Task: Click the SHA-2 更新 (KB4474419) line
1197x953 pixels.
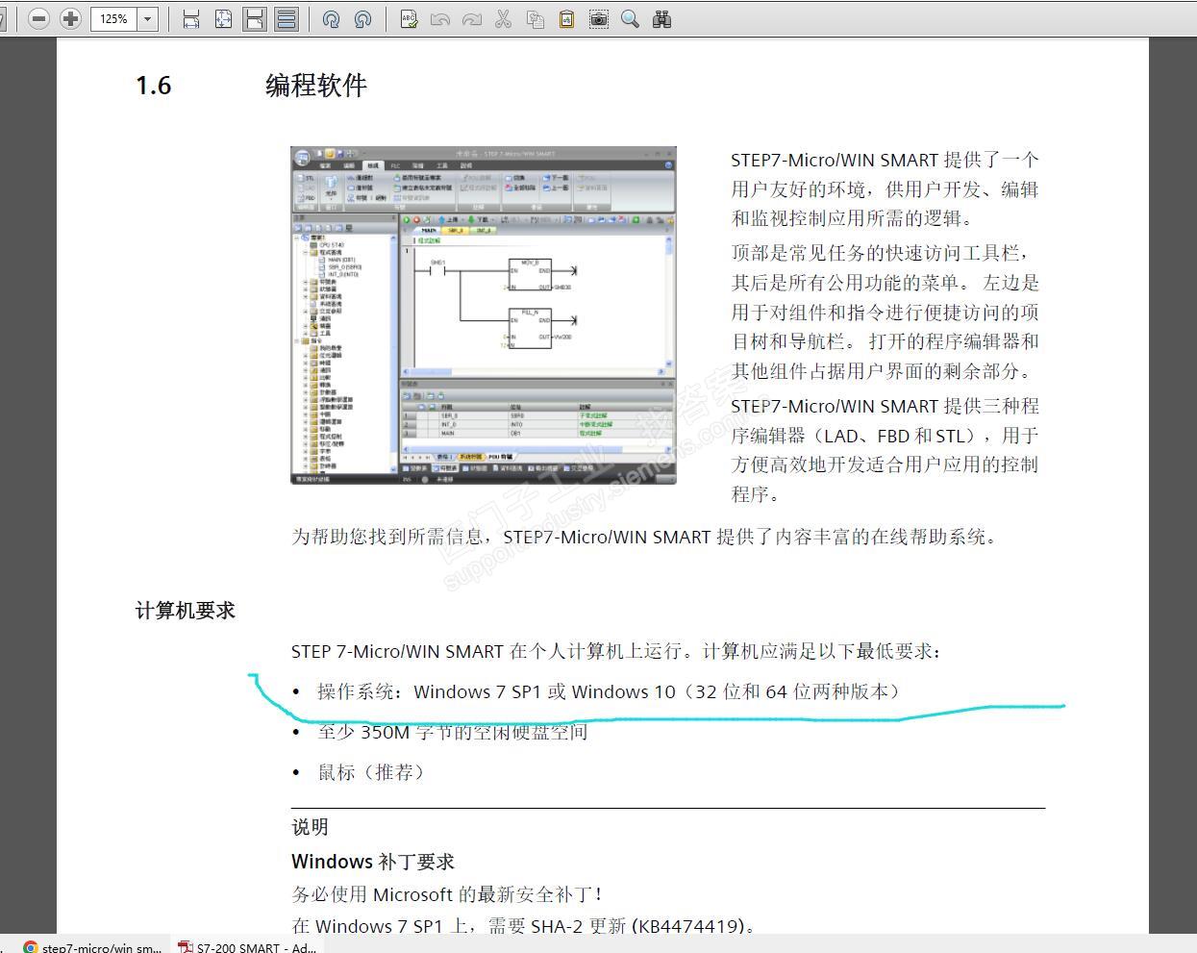Action: click(x=524, y=926)
